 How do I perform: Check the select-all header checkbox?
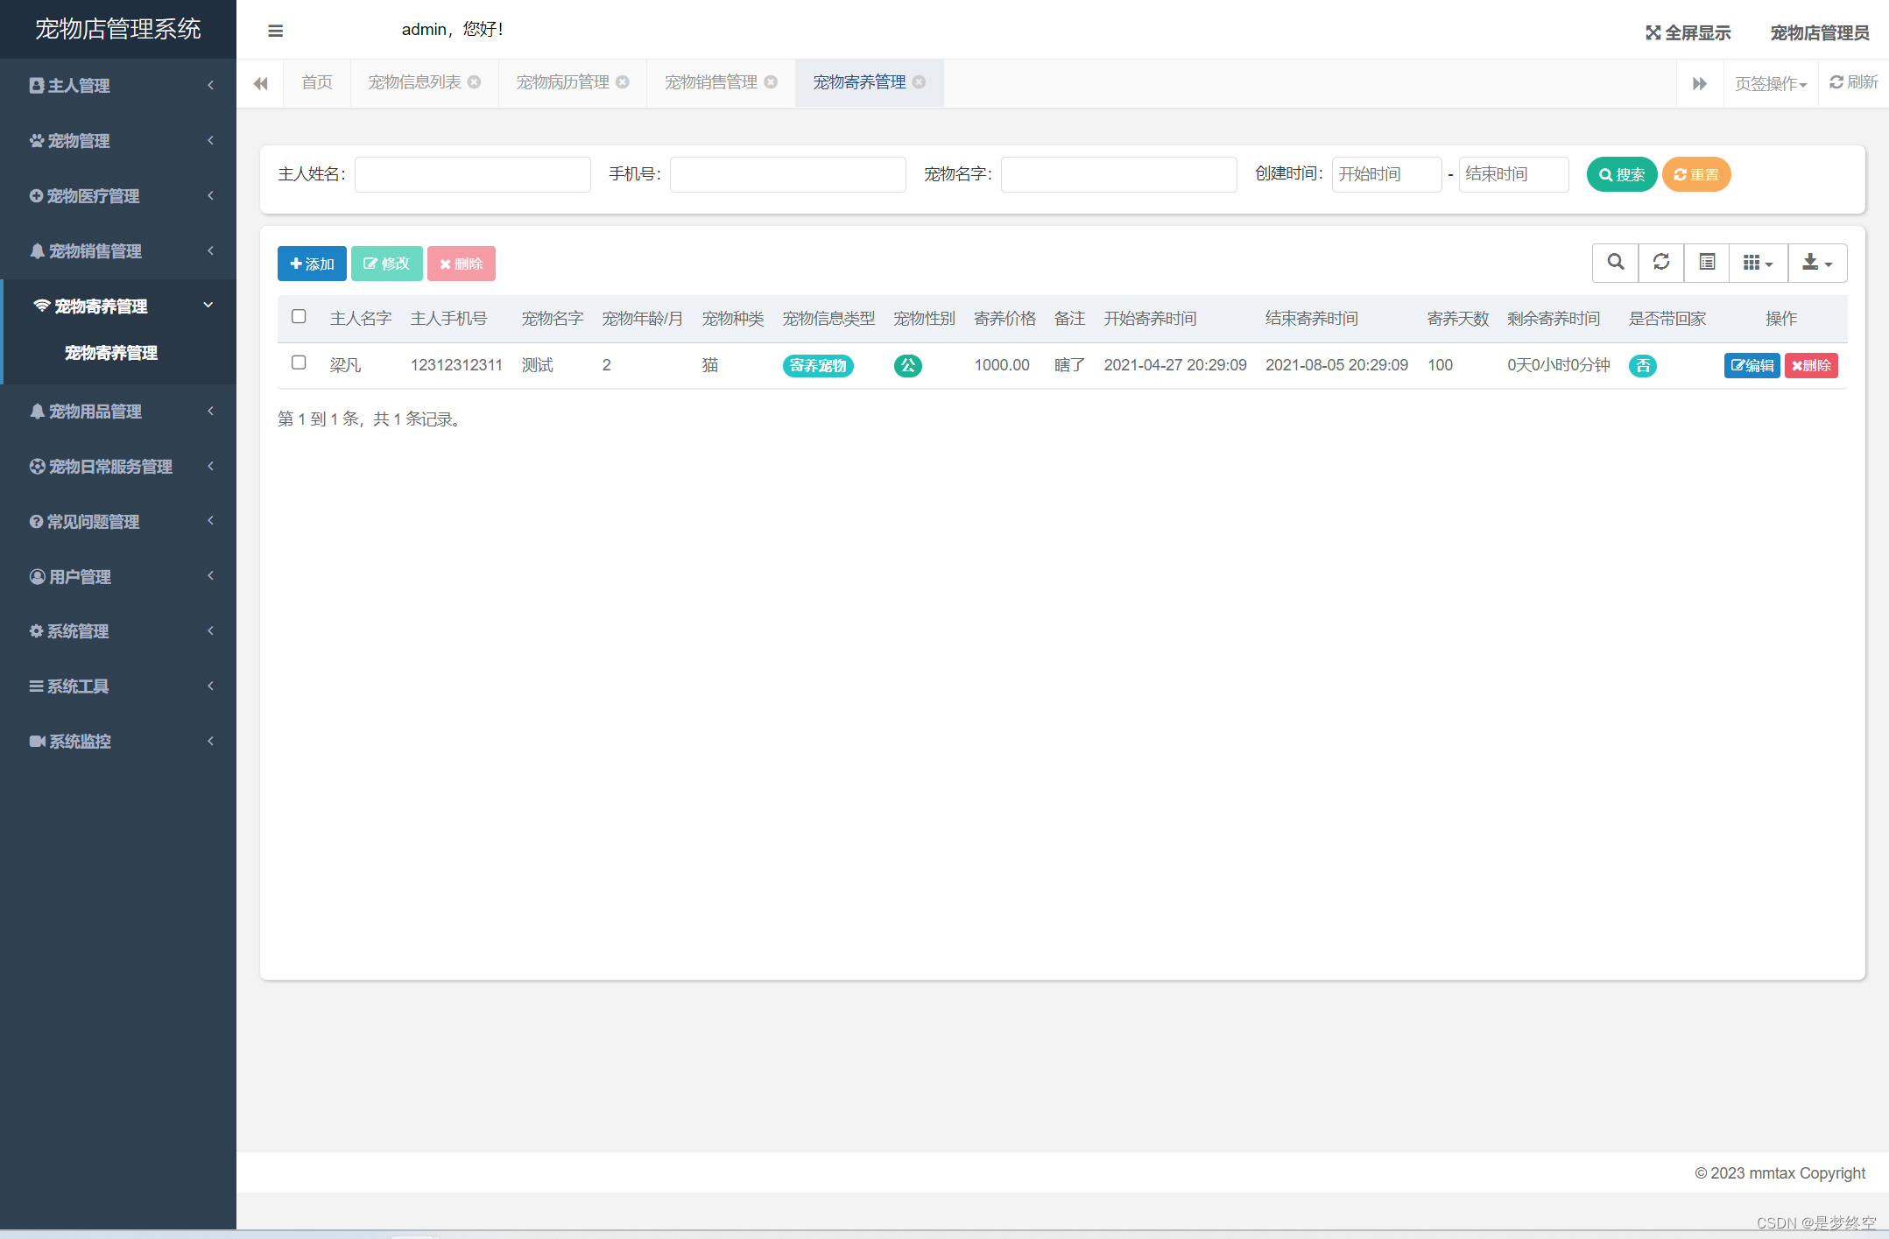[x=299, y=317]
